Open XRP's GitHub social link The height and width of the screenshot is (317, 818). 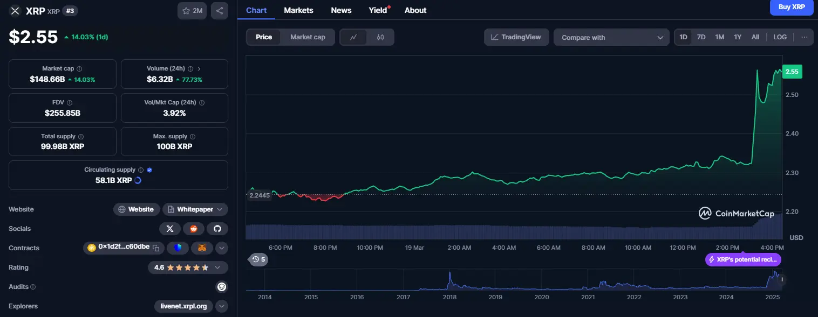click(217, 229)
